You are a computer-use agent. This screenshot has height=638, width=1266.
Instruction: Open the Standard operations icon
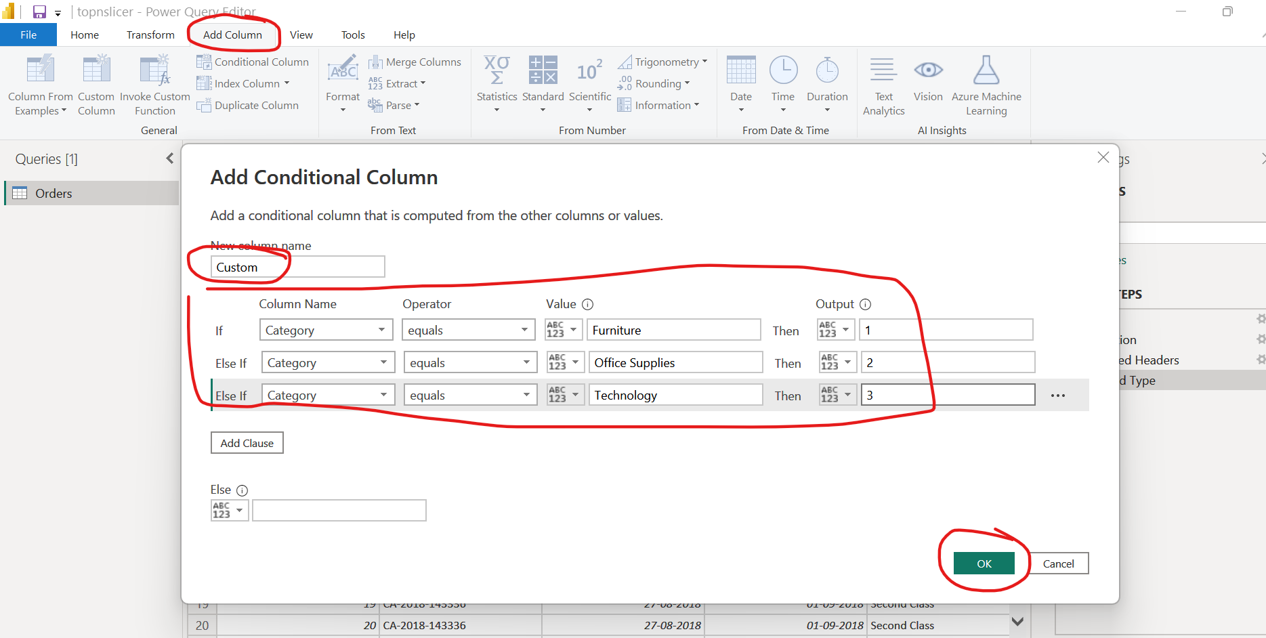coord(543,70)
